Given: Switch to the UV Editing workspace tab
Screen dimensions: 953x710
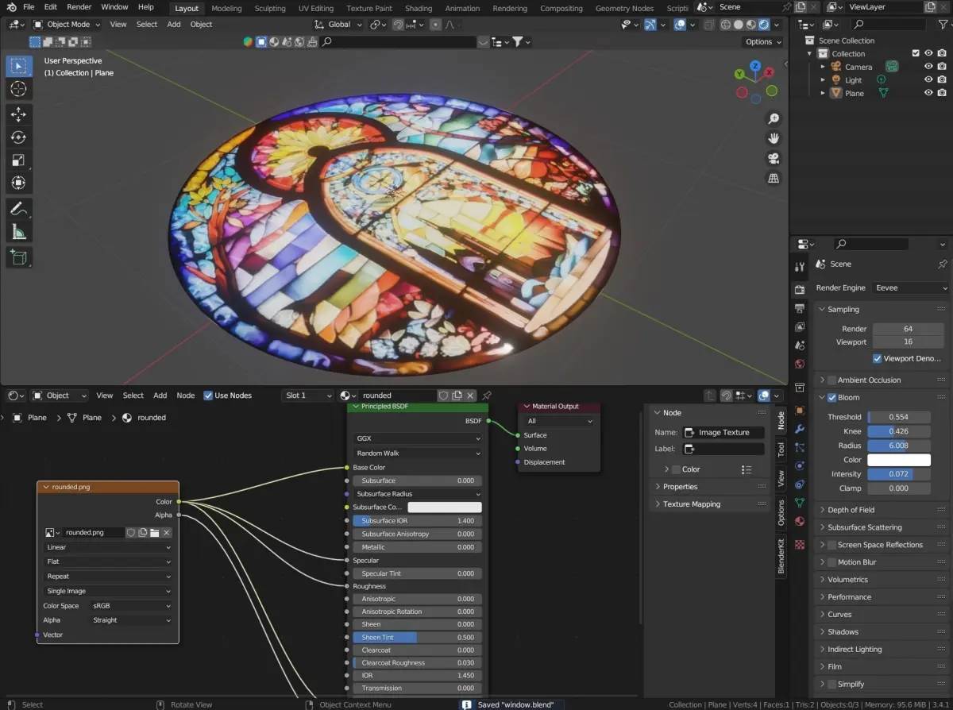Looking at the screenshot, I should [316, 9].
